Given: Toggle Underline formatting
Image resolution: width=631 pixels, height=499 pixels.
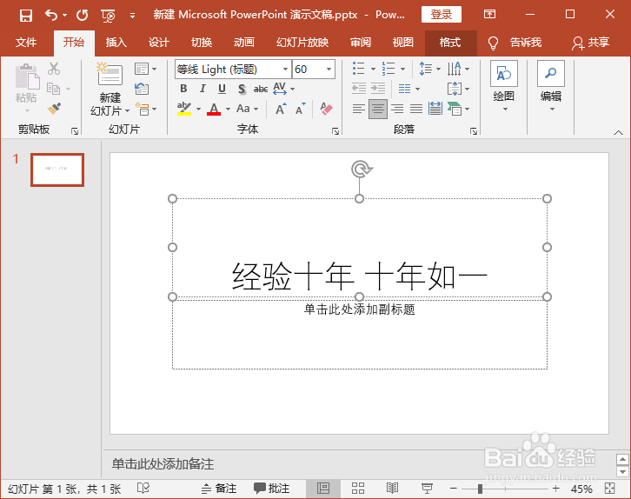Looking at the screenshot, I should [x=223, y=89].
